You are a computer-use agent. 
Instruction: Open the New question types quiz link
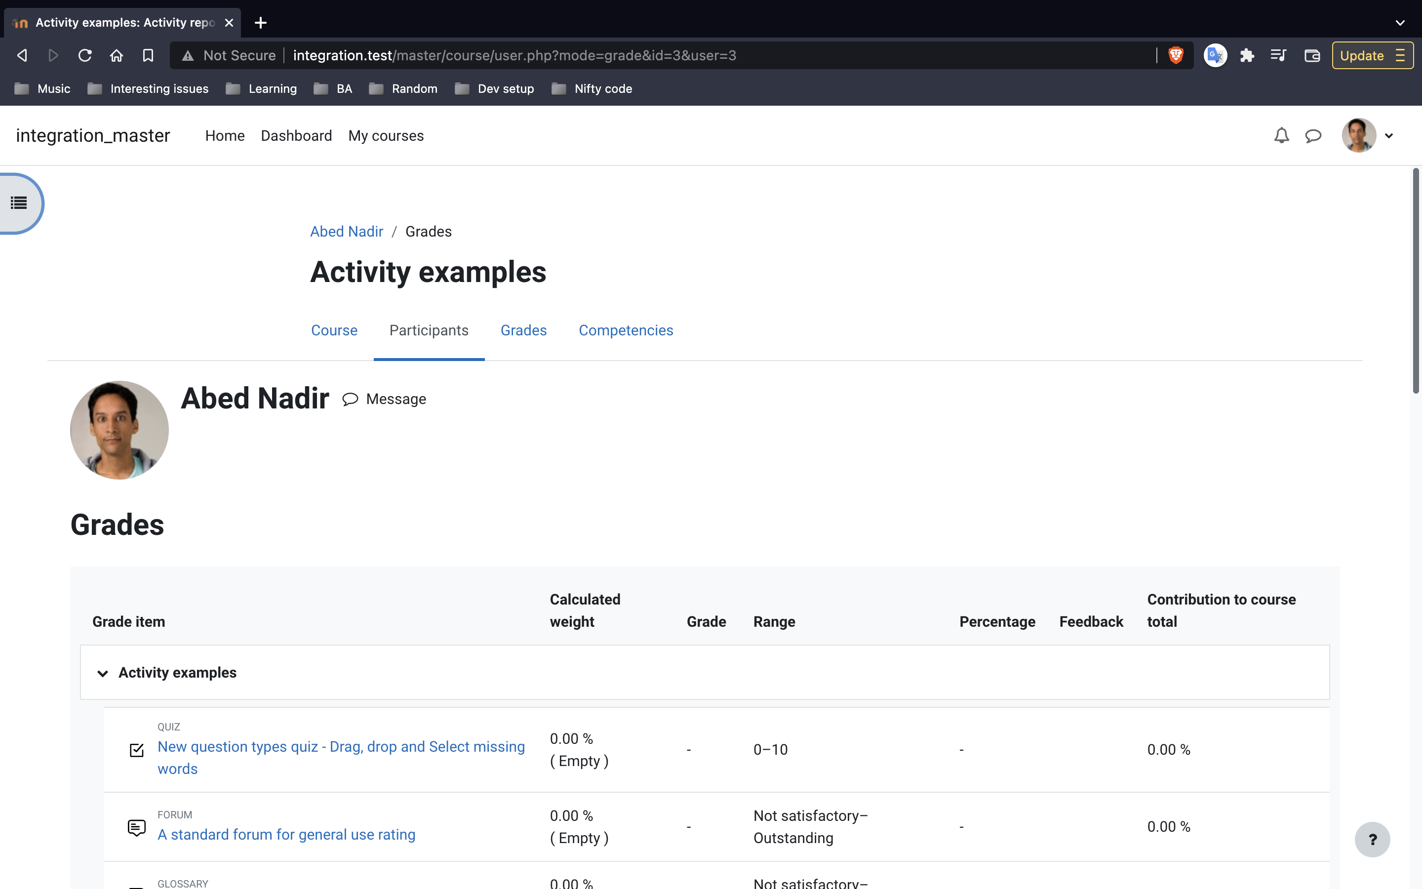tap(341, 758)
